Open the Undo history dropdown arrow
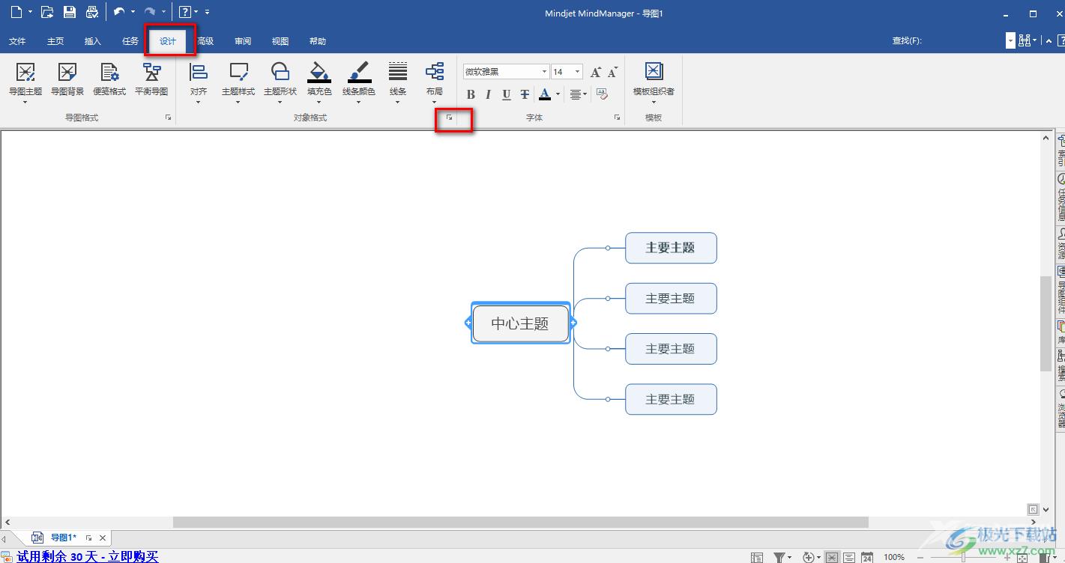 (x=133, y=12)
